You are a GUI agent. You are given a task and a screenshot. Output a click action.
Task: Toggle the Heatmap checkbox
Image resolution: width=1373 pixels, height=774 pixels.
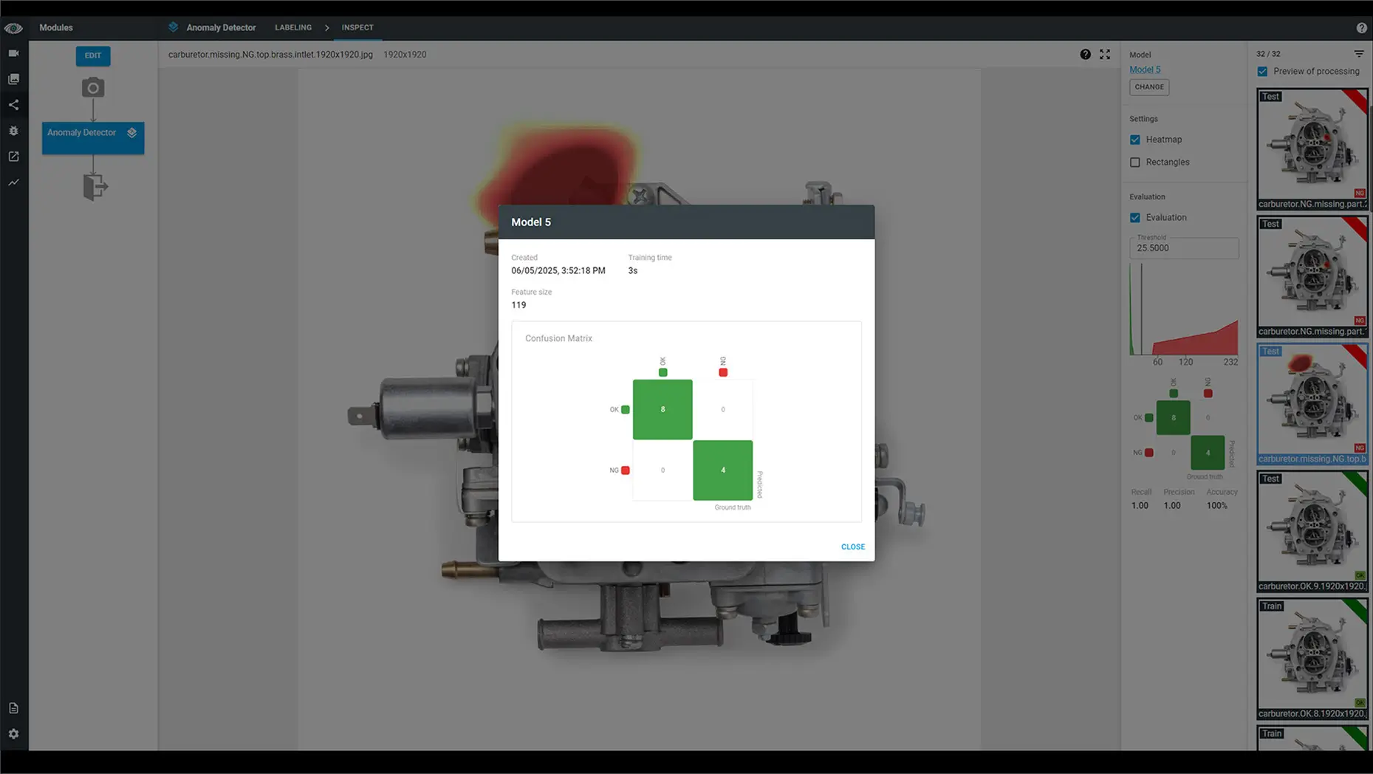point(1135,140)
